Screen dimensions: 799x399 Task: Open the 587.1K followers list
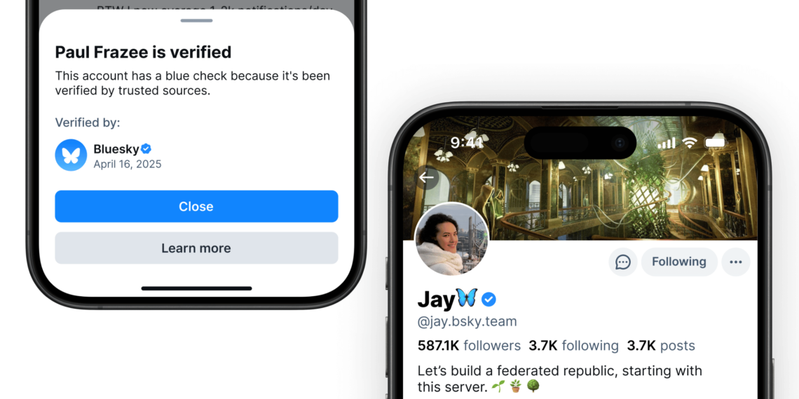tap(469, 346)
